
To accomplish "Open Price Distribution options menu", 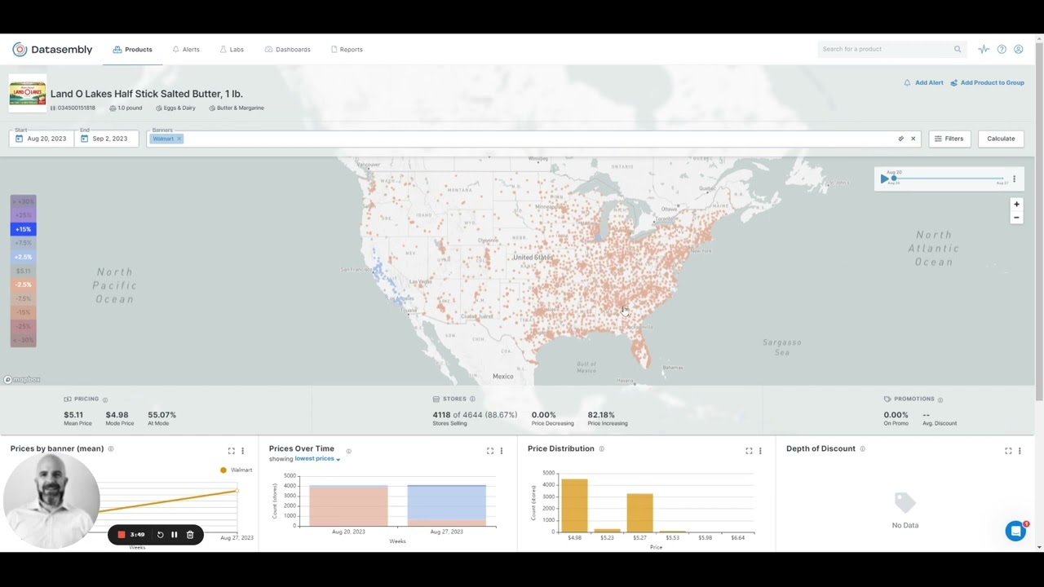I will coord(760,451).
